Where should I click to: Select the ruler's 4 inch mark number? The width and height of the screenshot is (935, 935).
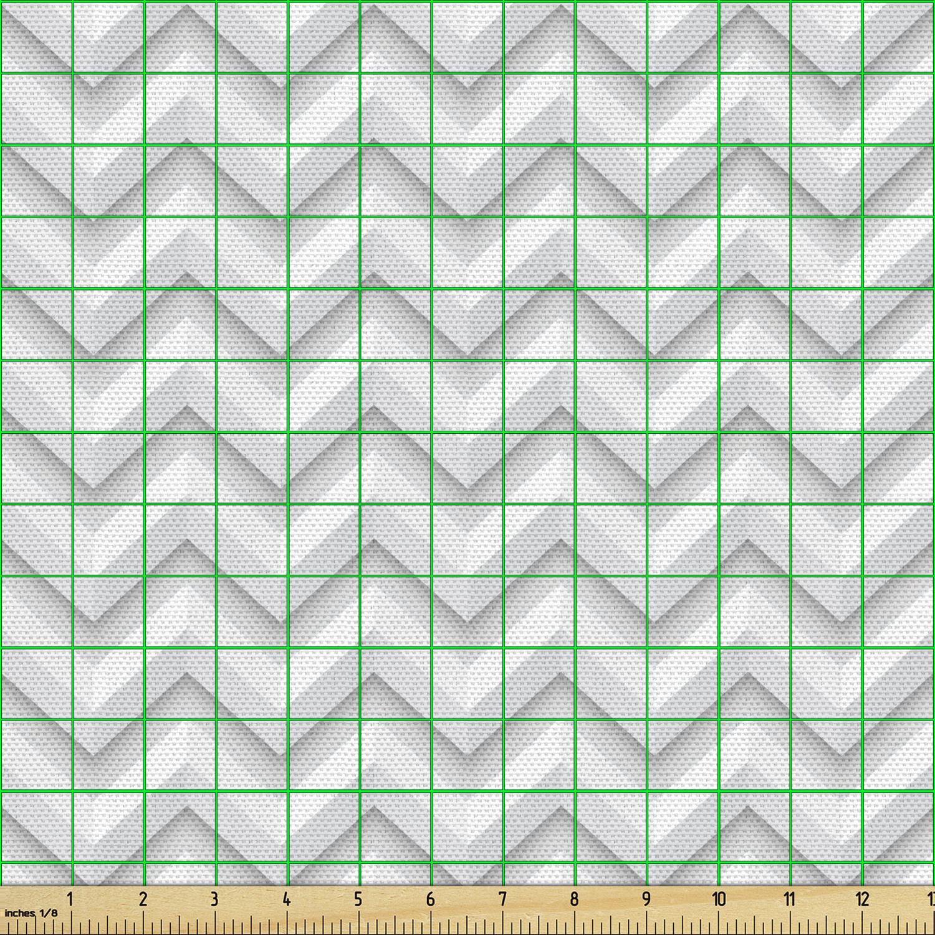[x=286, y=899]
